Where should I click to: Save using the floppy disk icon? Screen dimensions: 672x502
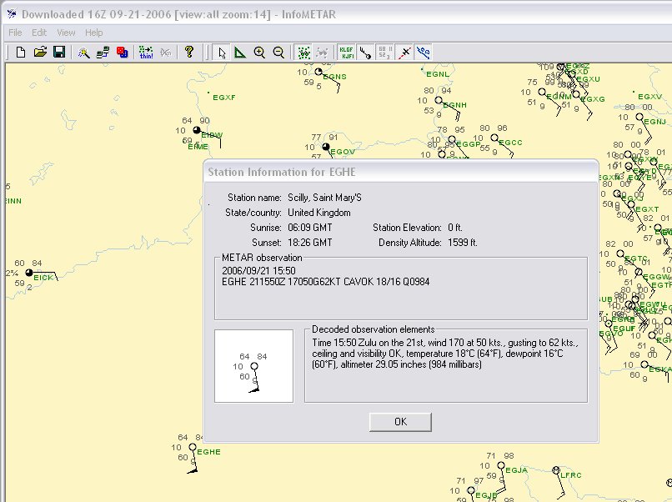pyautogui.click(x=59, y=52)
